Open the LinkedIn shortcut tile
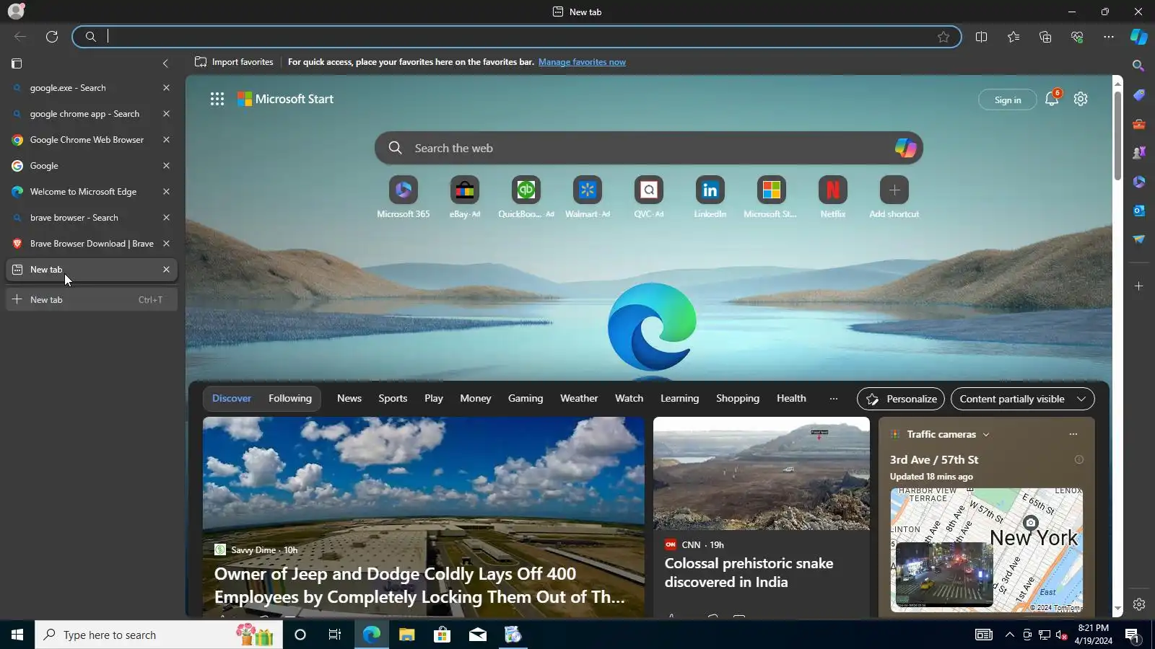Screen dimensions: 1155x649 [710, 197]
